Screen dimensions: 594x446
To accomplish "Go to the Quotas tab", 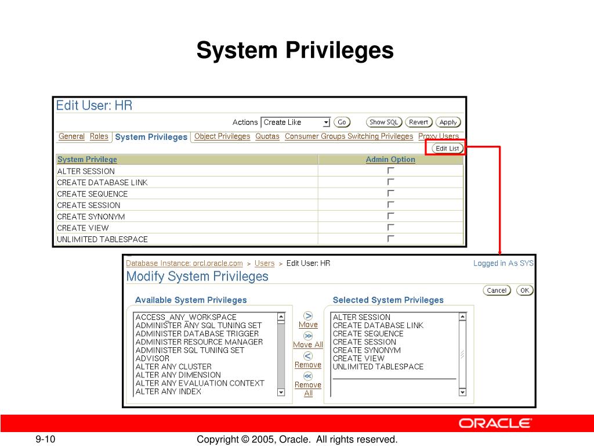I will [x=267, y=136].
